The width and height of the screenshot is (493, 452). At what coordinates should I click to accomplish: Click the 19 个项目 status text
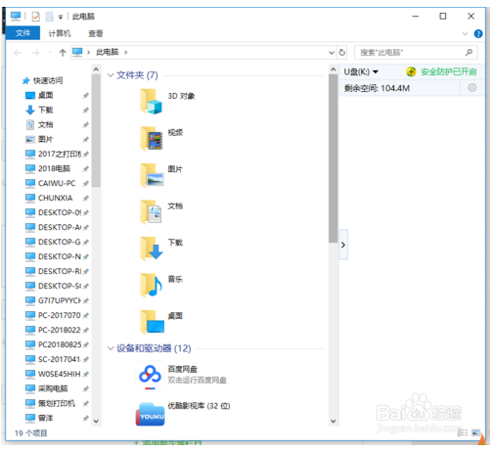point(31,433)
